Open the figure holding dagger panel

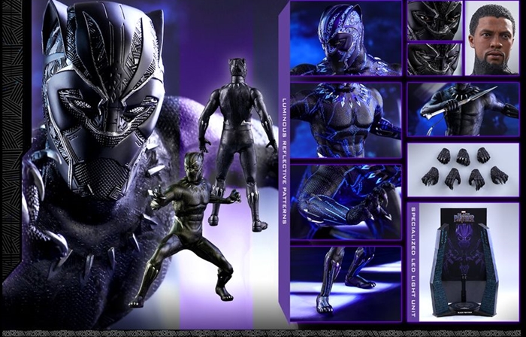(x=464, y=109)
